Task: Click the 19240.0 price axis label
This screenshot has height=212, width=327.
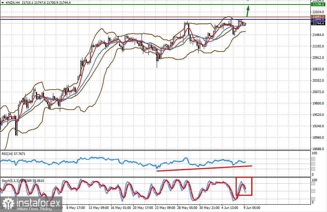Action: point(318,126)
